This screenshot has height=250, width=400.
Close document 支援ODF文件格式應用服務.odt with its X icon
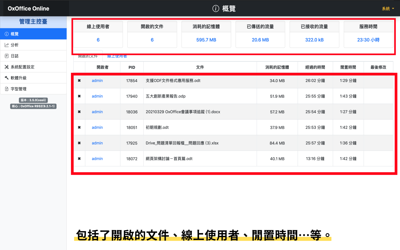click(x=79, y=81)
